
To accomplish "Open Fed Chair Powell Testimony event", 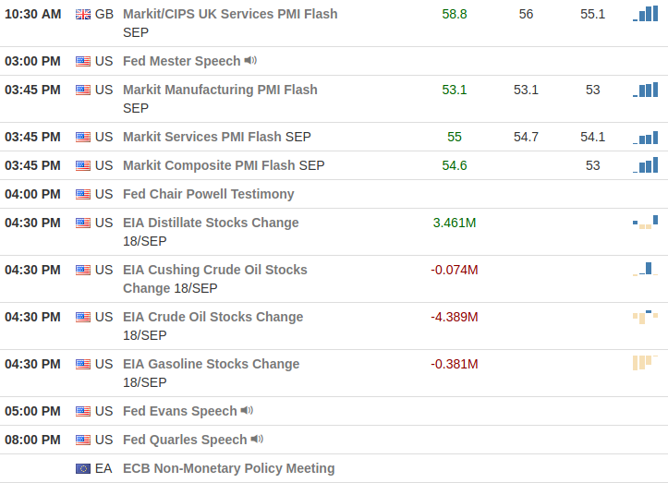I will 208,194.
